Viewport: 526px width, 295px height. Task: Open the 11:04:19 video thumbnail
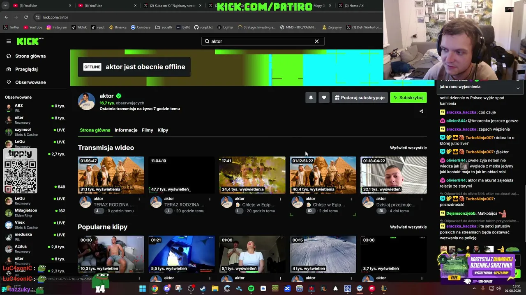(x=182, y=175)
